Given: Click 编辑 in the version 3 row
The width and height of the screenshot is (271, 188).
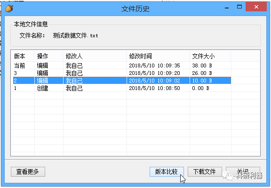Looking at the screenshot, I should coord(42,73).
